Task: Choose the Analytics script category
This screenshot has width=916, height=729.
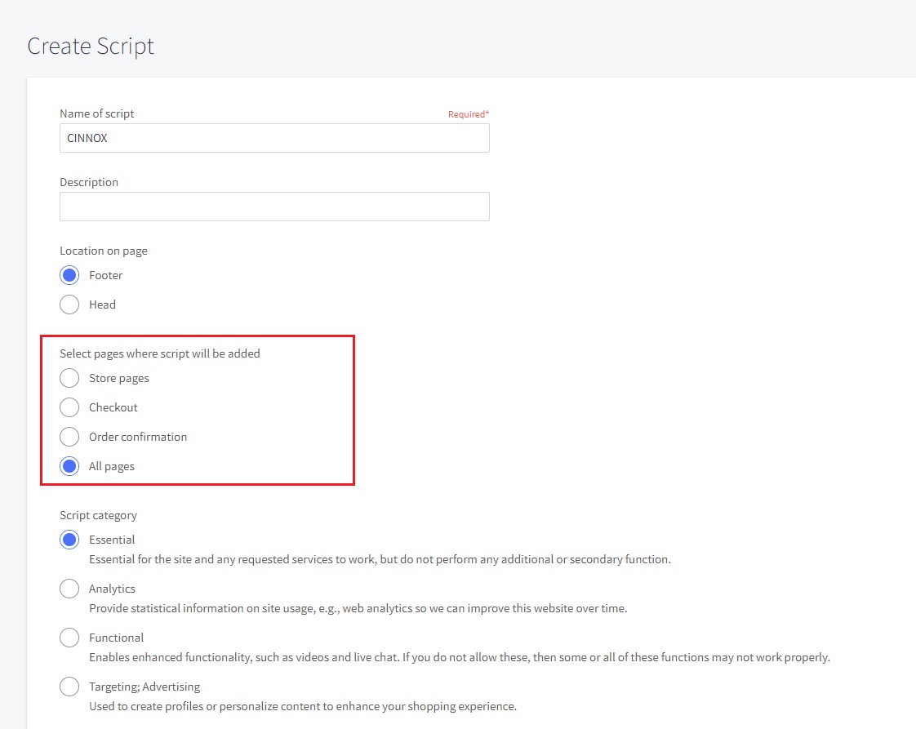Action: (x=70, y=589)
